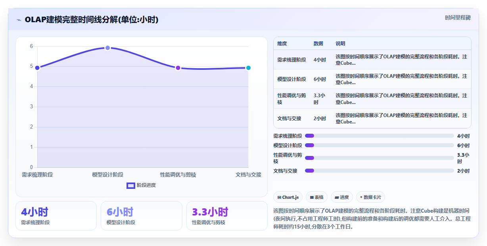The width and height of the screenshot is (487, 246).
Task: Click the 2小时 value beside the 文档与交接 progress bar
Action: click(463, 171)
